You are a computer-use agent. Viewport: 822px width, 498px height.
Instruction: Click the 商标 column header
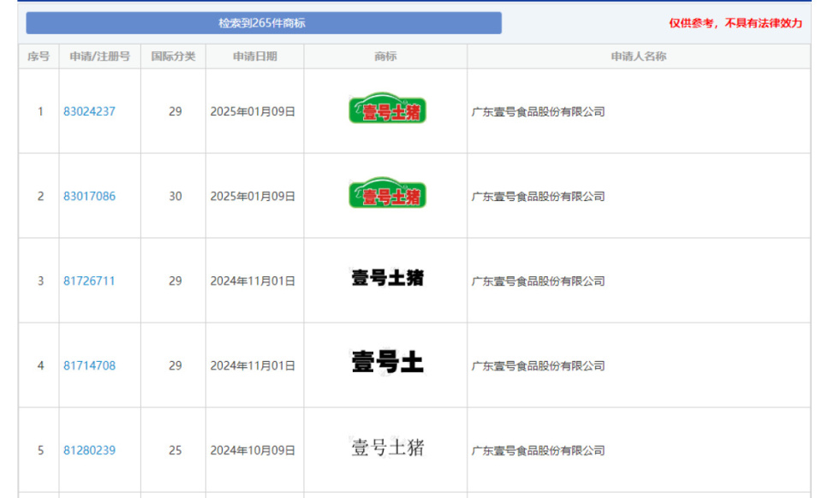[x=385, y=56]
